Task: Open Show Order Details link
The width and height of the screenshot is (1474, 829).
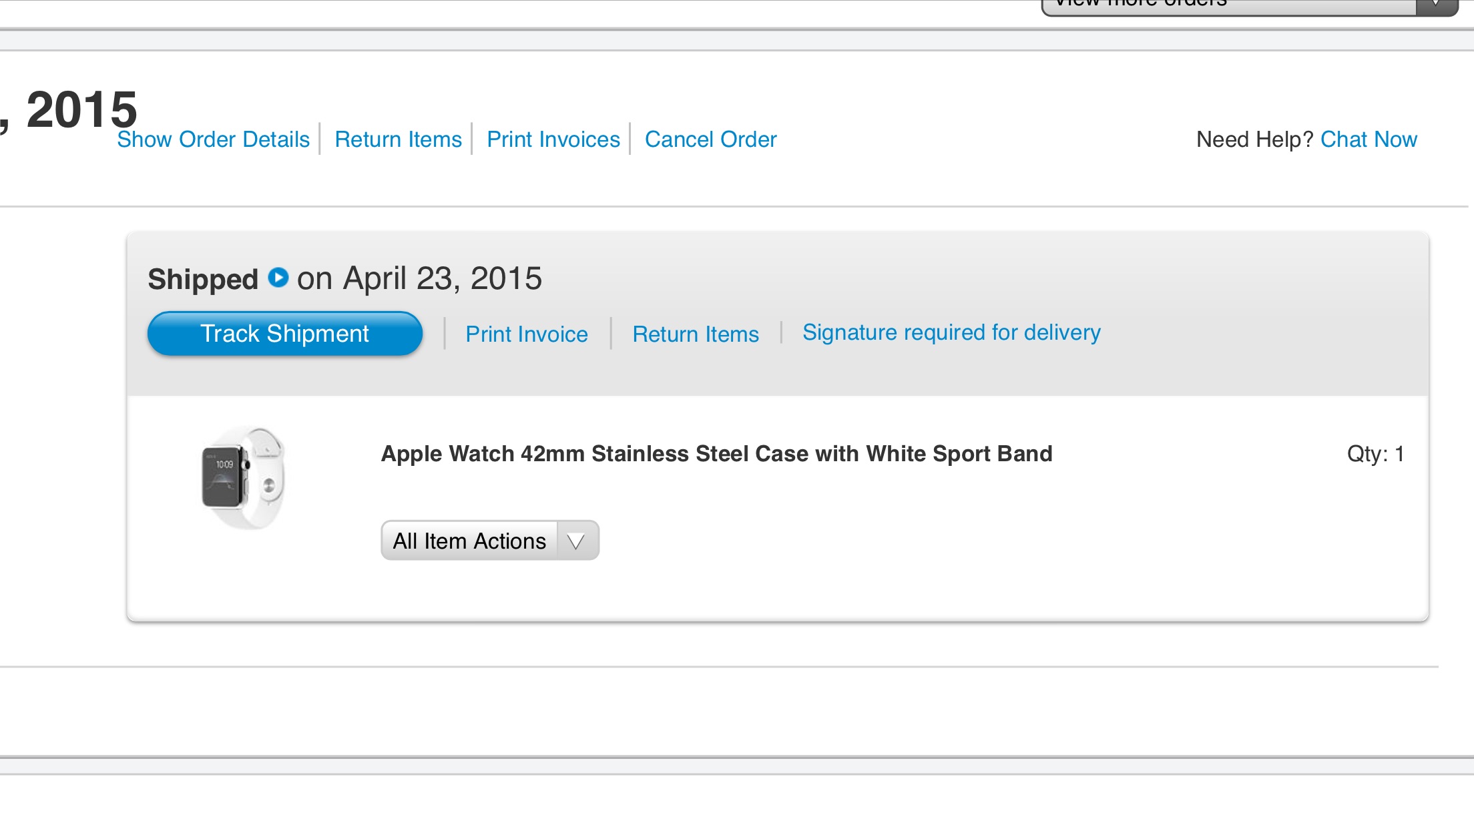Action: [213, 139]
